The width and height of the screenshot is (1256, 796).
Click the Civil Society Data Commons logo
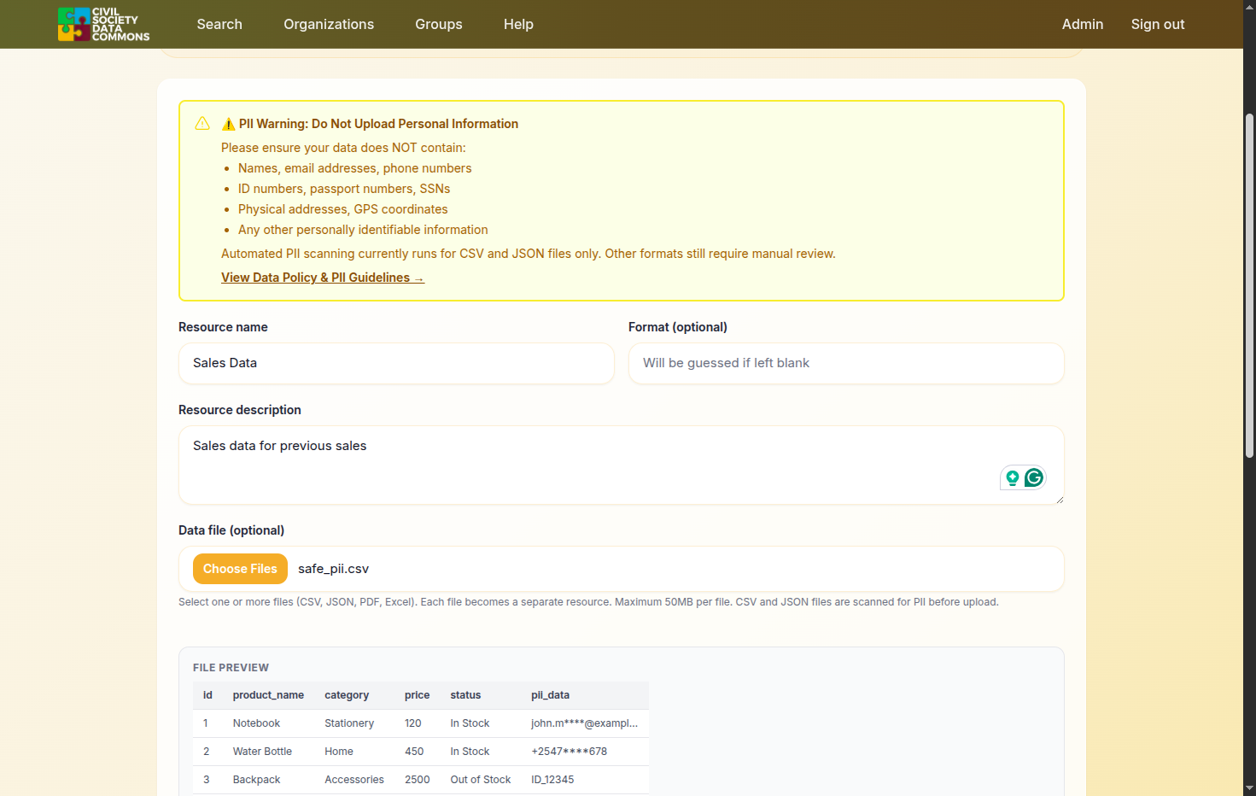(x=103, y=24)
